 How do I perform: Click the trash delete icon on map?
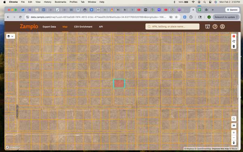click(234, 46)
